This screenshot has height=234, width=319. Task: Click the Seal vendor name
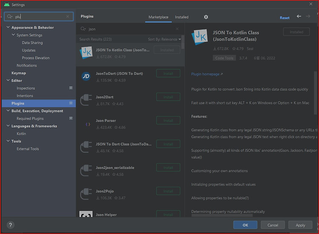(x=250, y=48)
